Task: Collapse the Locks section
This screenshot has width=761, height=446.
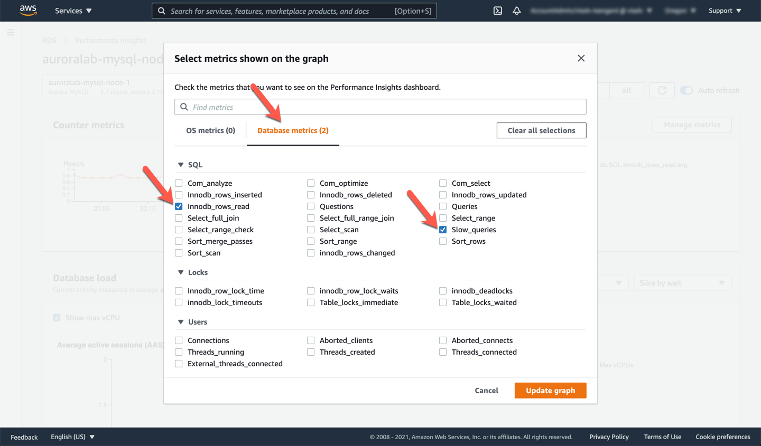Action: (181, 272)
